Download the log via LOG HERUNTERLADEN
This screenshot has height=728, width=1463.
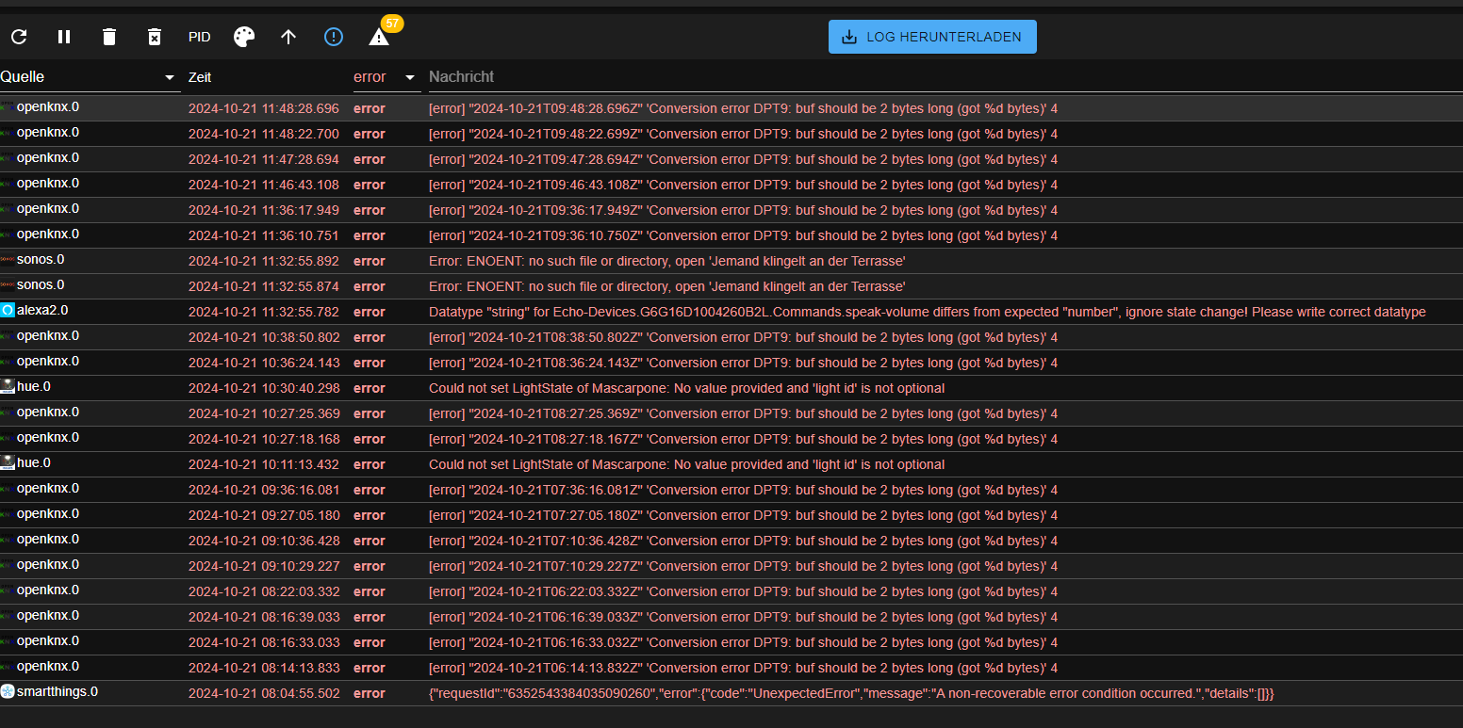(932, 37)
